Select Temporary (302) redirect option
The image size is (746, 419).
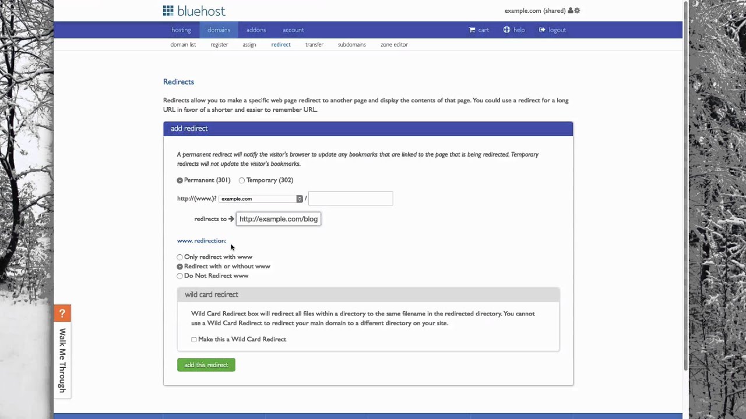pyautogui.click(x=242, y=180)
